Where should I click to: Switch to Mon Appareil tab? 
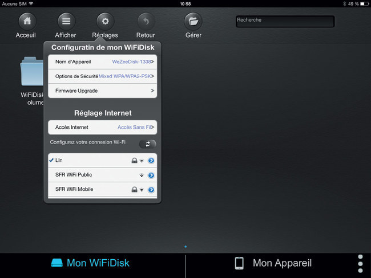273,263
